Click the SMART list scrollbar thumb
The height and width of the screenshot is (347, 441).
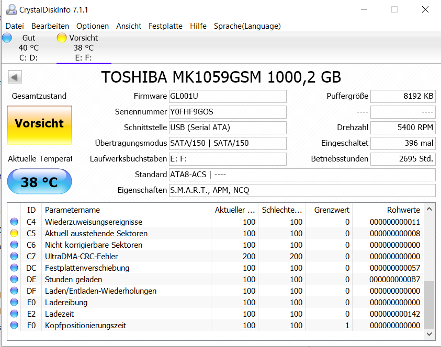point(429,305)
